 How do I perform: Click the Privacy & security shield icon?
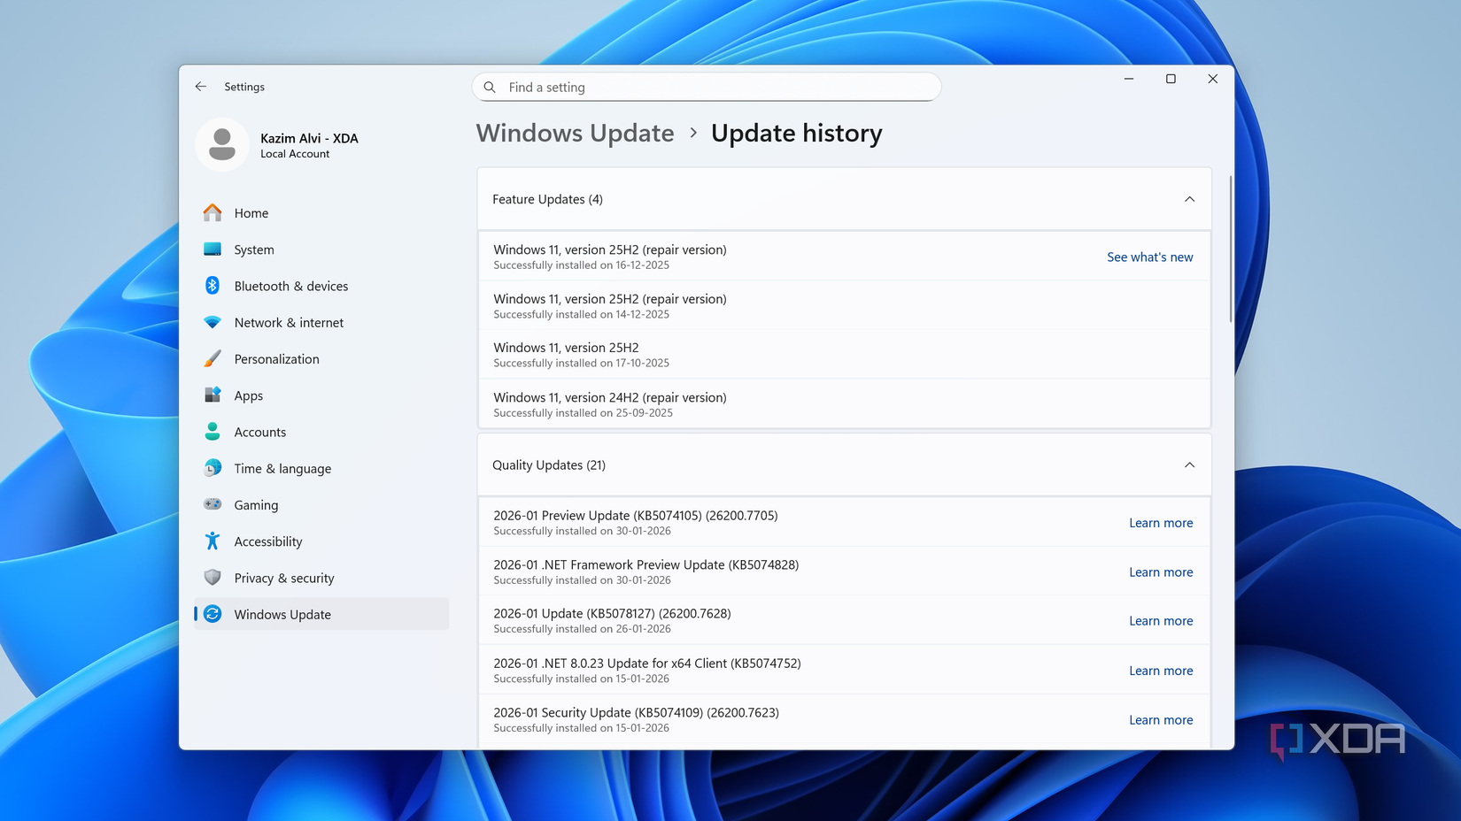tap(213, 578)
